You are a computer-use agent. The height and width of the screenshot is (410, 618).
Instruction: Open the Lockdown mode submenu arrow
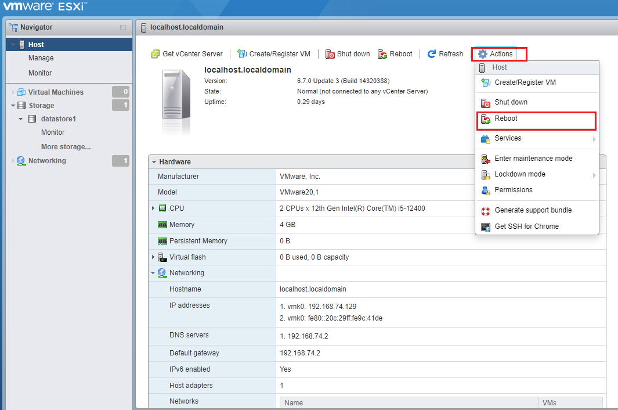click(x=594, y=175)
